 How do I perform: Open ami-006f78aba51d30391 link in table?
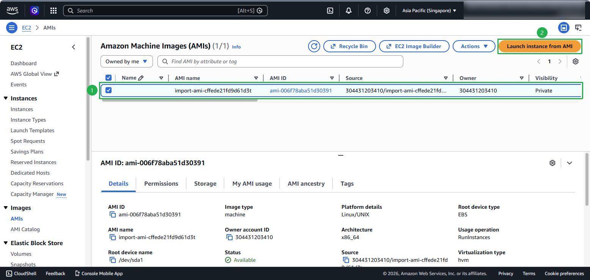point(301,91)
